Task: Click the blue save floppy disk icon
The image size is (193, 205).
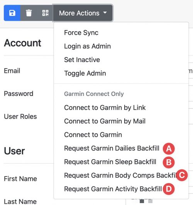Action: click(12, 13)
